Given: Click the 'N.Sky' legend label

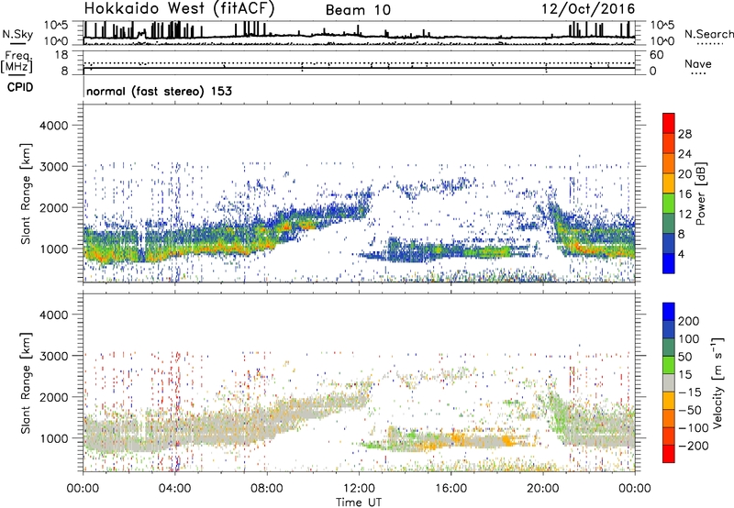Looking at the screenshot, I should [x=17, y=34].
